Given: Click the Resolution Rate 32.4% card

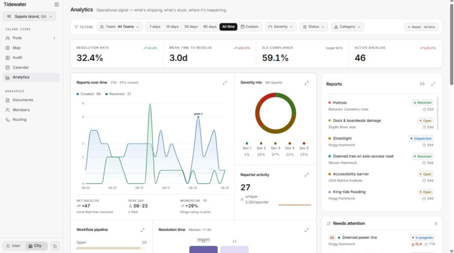Looking at the screenshot, I should [117, 54].
